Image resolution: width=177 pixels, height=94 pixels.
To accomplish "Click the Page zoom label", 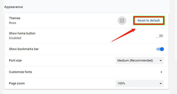I will [x=17, y=83].
